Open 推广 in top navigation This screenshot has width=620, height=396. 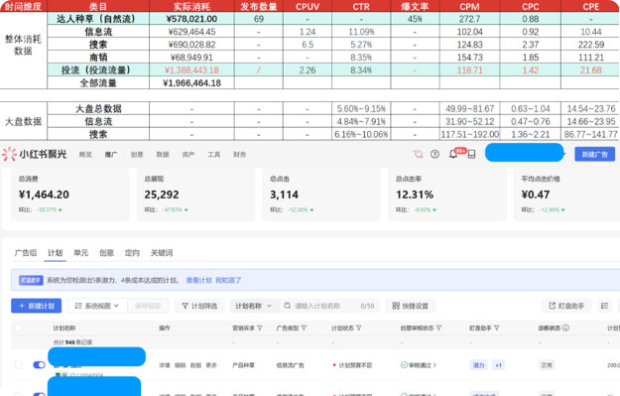click(x=111, y=154)
